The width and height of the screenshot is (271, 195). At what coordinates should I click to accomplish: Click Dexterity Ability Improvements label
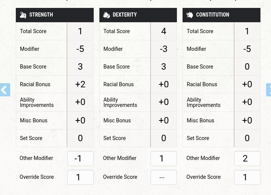coord(120,102)
